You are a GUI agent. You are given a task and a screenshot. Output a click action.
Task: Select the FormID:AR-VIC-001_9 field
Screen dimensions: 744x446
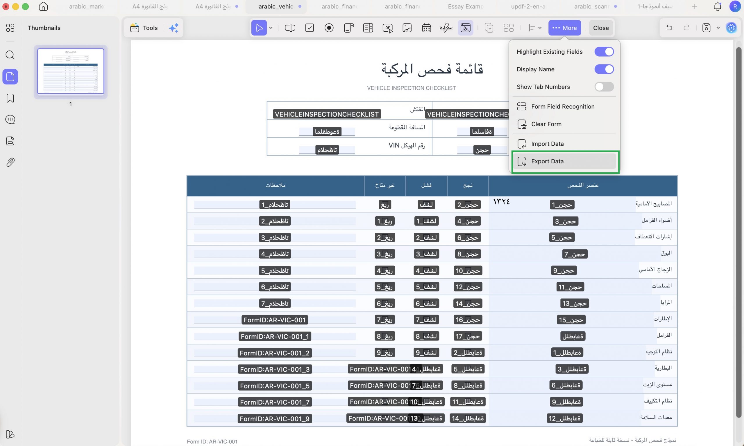(x=274, y=418)
